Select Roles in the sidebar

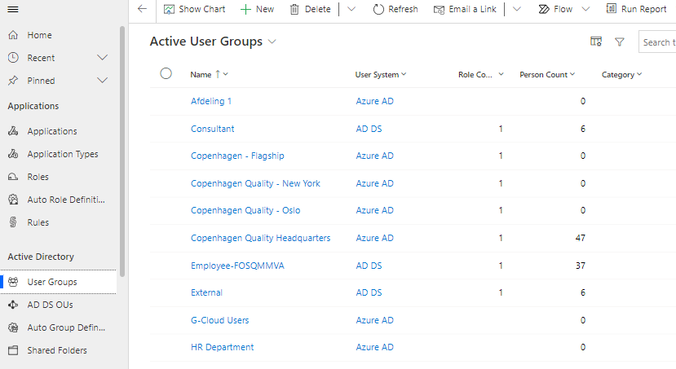38,177
